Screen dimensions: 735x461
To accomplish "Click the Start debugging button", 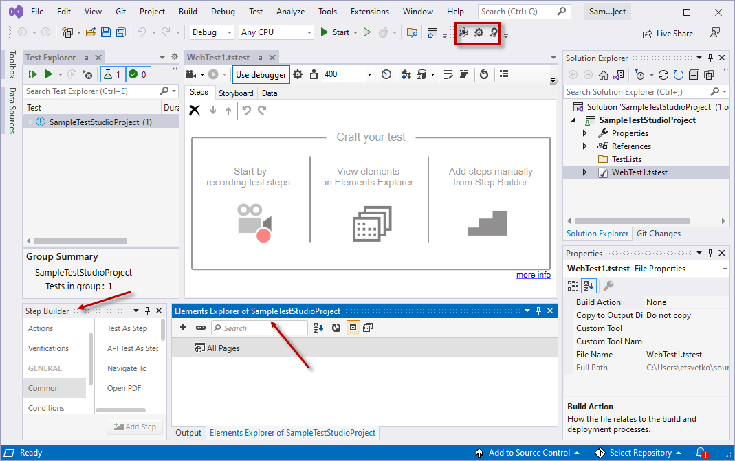I will [336, 32].
